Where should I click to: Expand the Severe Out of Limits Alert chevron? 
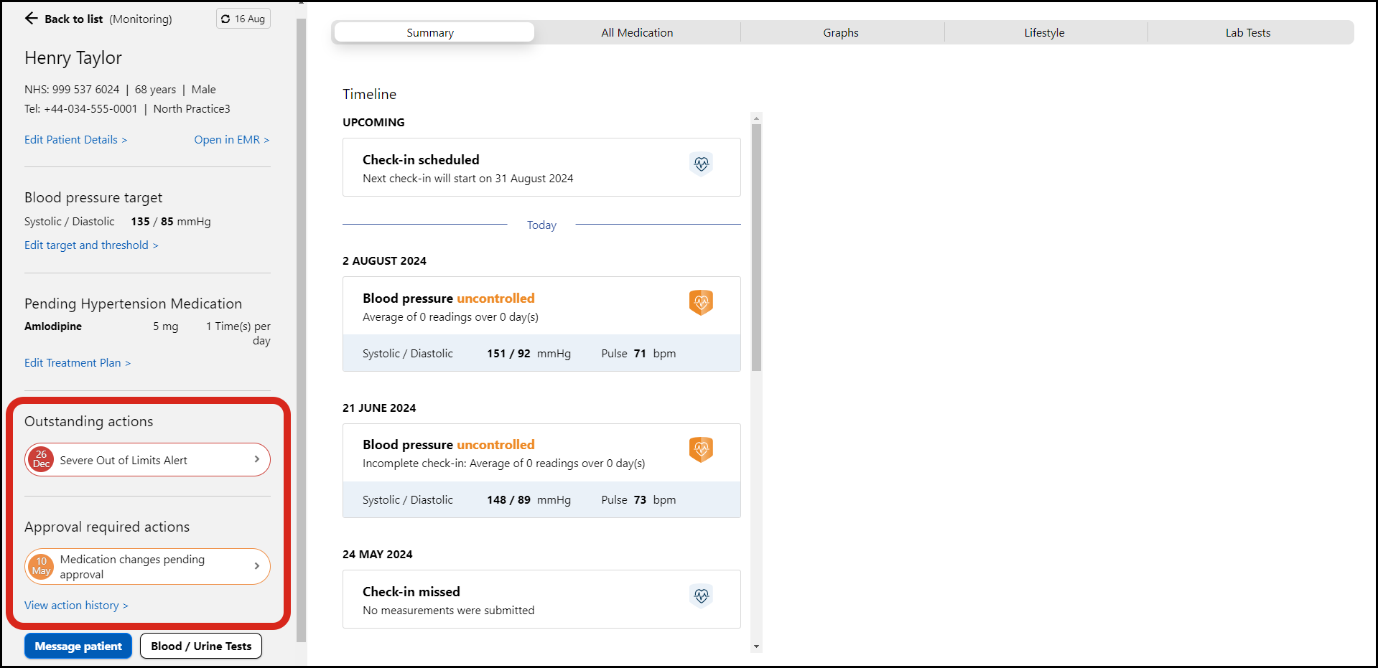click(256, 459)
